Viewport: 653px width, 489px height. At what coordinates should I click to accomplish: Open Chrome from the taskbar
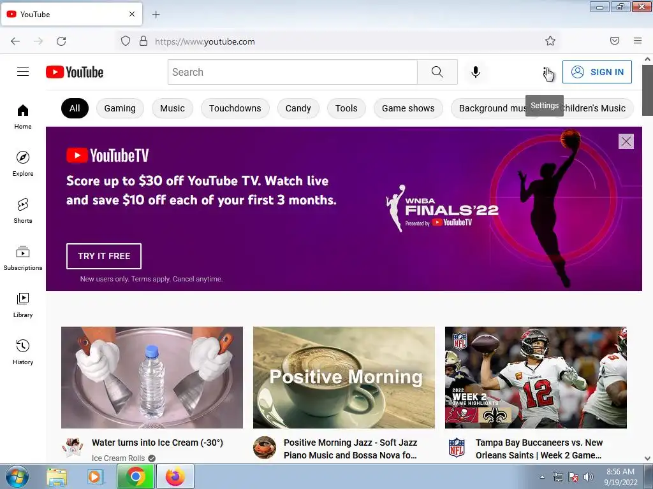[136, 476]
